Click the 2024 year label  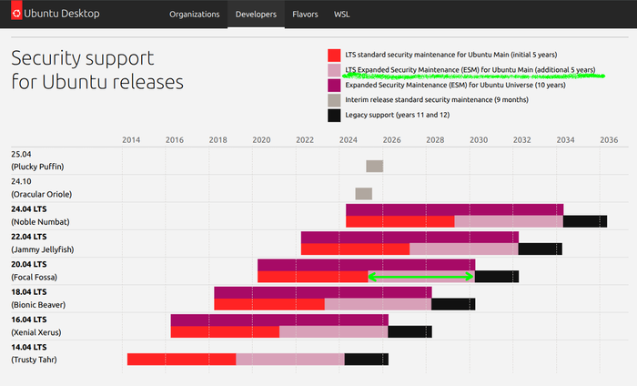(x=349, y=140)
